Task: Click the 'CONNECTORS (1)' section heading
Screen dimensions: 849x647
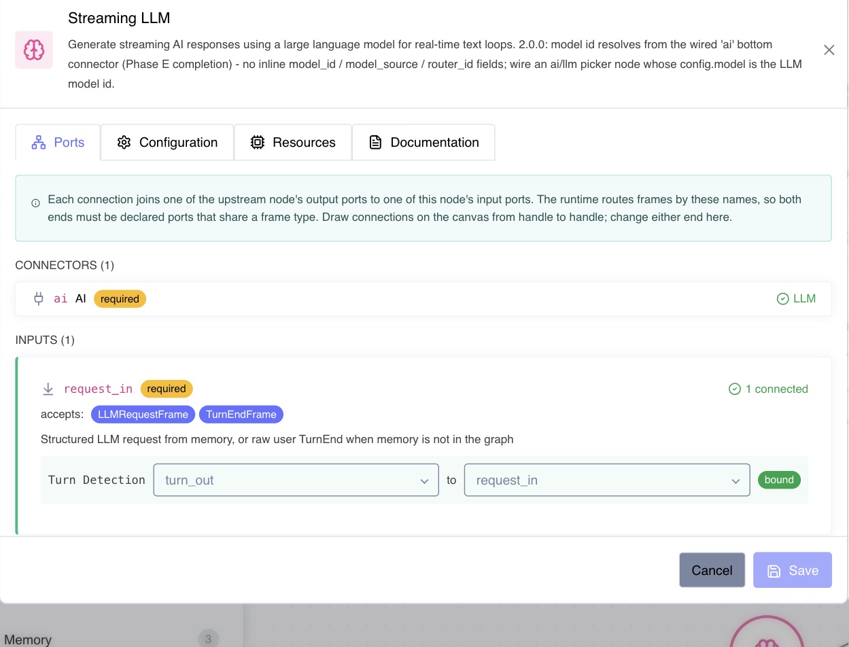Action: 65,265
